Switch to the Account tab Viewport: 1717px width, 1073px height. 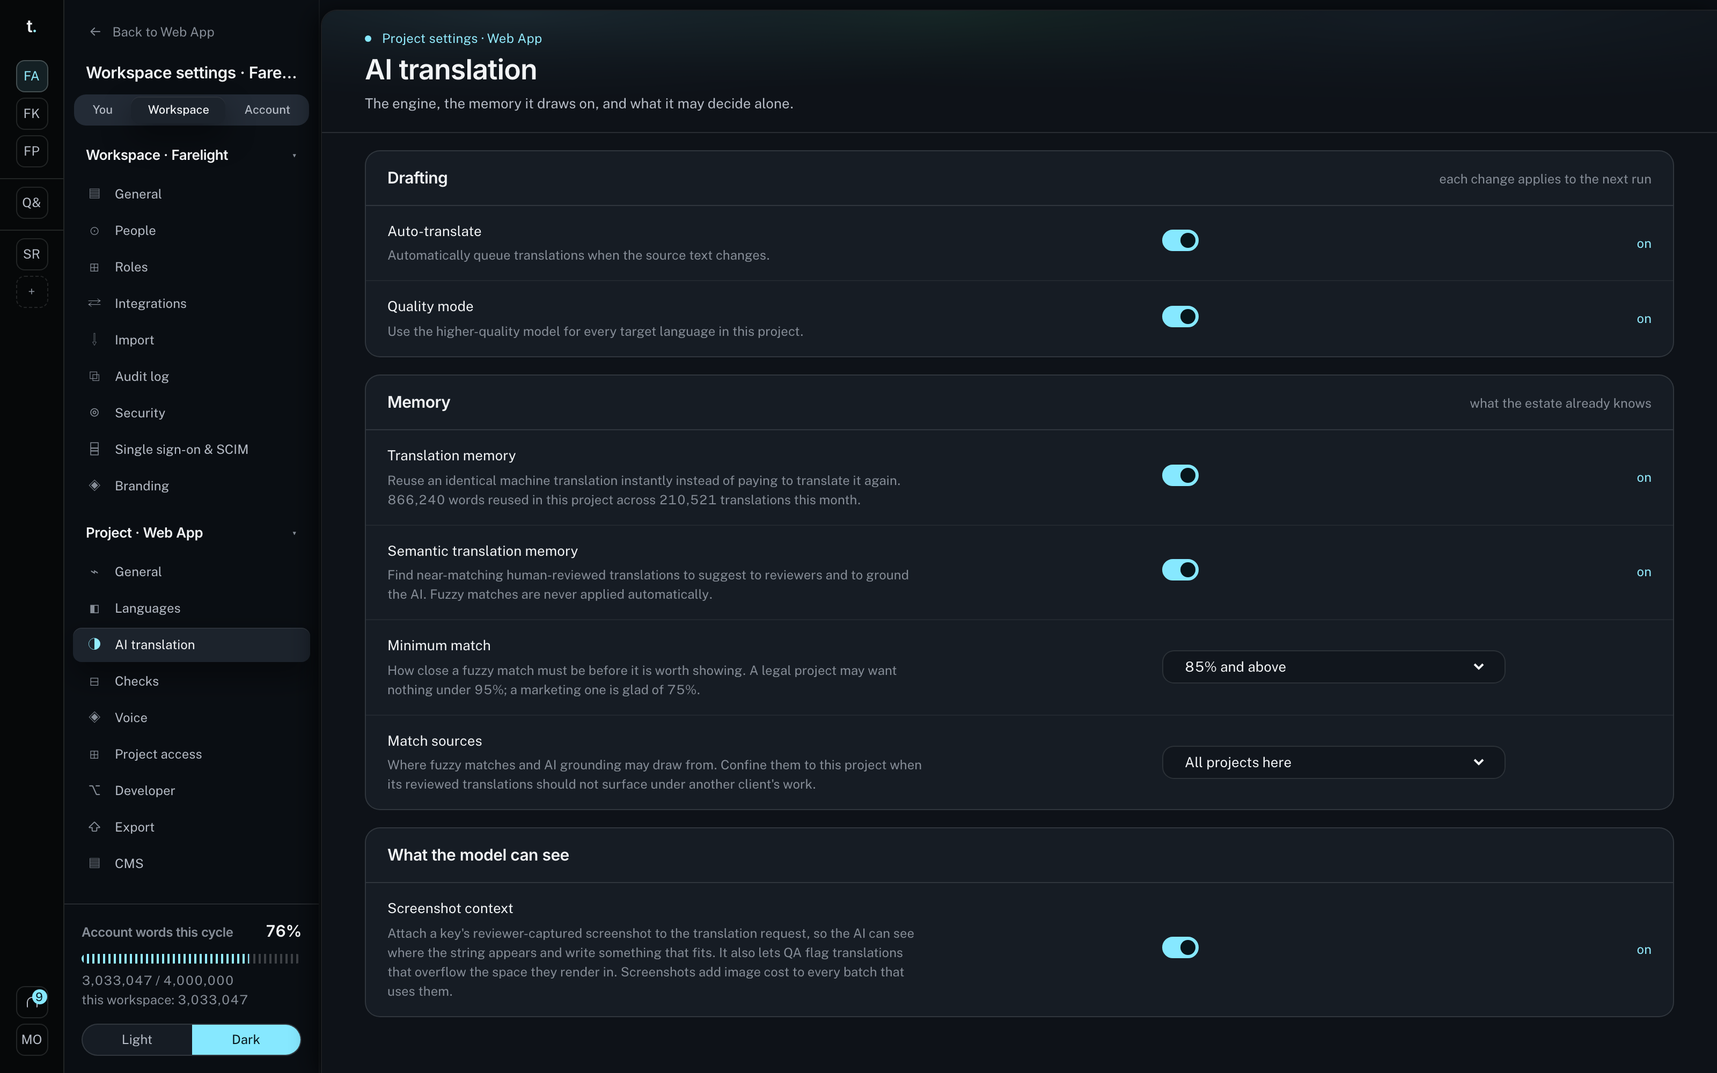coord(267,110)
